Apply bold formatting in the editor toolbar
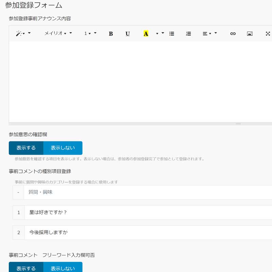Image resolution: width=272 pixels, height=272 pixels. tap(111, 33)
